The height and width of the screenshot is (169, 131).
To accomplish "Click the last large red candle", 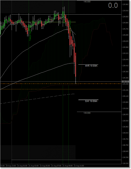I will pos(76,65).
